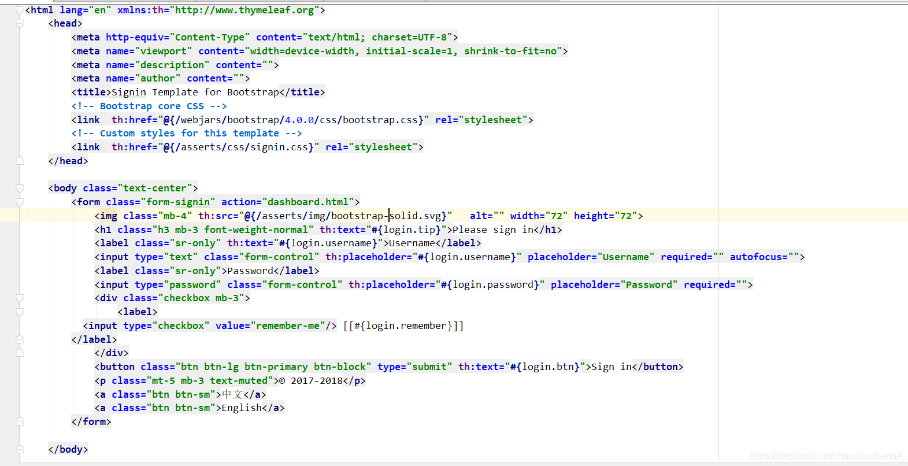Click "btn-primary" in button class

click(276, 367)
